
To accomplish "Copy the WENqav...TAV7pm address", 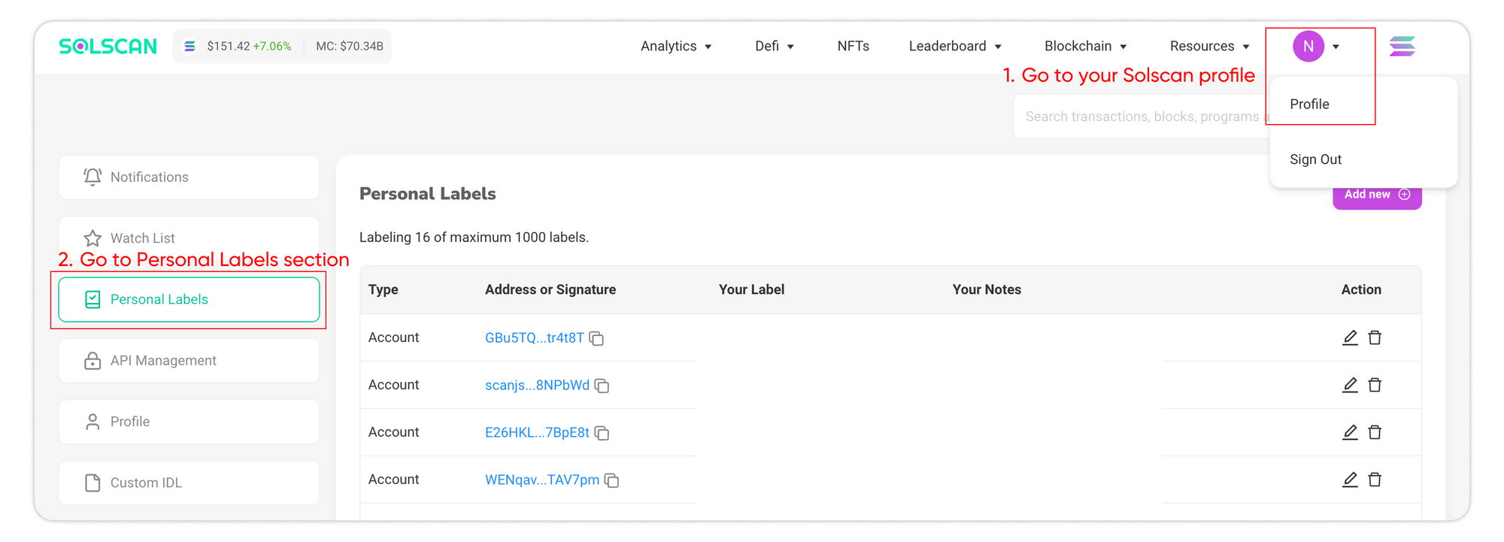I will (x=611, y=480).
